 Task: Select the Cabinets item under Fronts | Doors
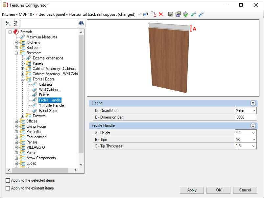pos(46,84)
